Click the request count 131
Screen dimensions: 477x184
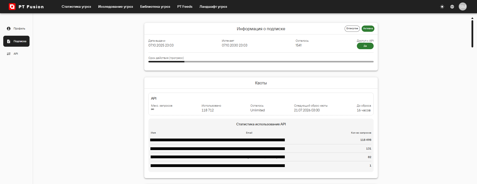click(x=369, y=149)
